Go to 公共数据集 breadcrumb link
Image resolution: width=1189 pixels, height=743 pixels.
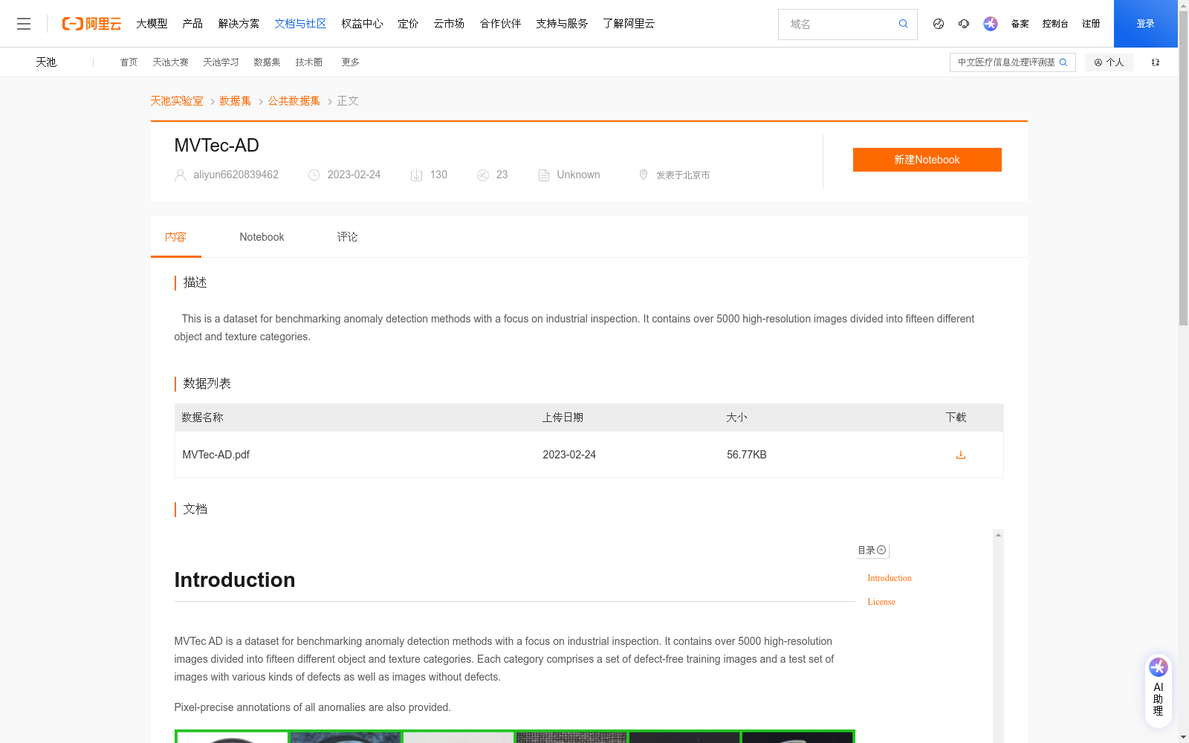[294, 101]
